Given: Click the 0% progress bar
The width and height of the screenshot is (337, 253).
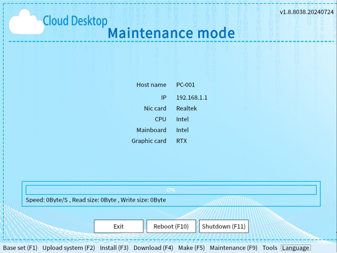Looking at the screenshot, I should pos(171,190).
